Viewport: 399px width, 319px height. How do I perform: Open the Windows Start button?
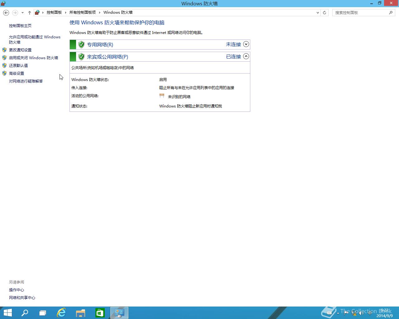(x=7, y=313)
